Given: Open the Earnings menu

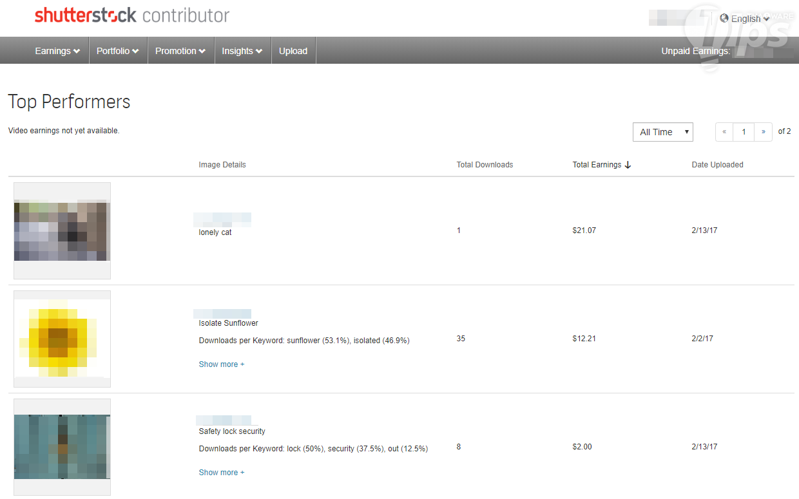Looking at the screenshot, I should [x=57, y=51].
